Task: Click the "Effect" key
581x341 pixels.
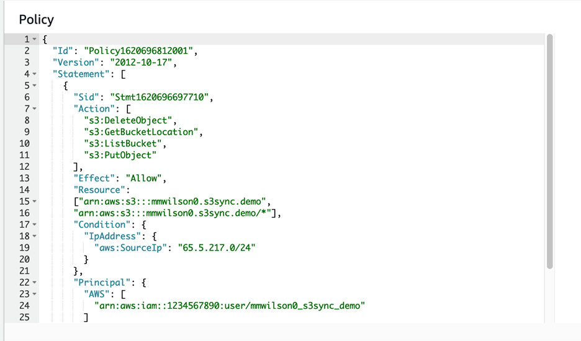Action: tap(94, 178)
